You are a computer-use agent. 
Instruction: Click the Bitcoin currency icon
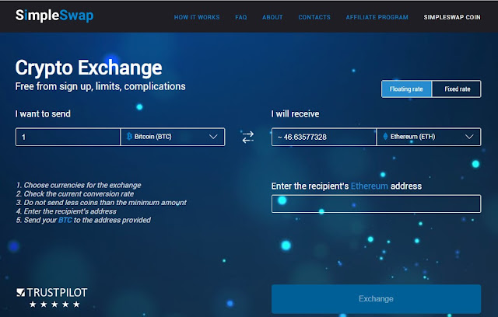[x=129, y=137]
